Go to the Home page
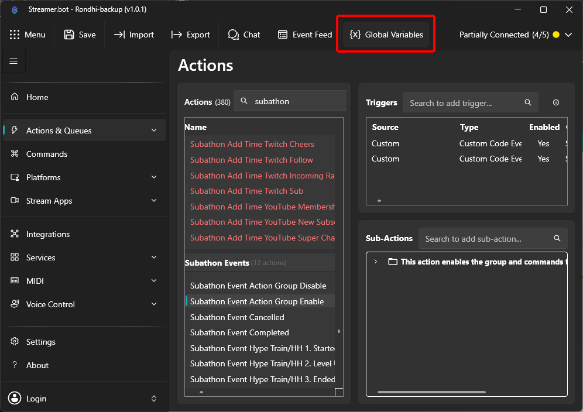Viewport: 583px width, 412px height. coord(38,97)
